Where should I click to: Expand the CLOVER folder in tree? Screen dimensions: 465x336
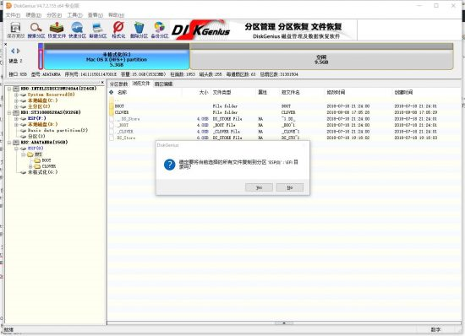point(30,166)
